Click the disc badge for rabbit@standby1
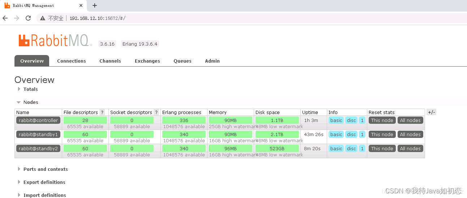This screenshot has height=198, width=467. pyautogui.click(x=351, y=134)
